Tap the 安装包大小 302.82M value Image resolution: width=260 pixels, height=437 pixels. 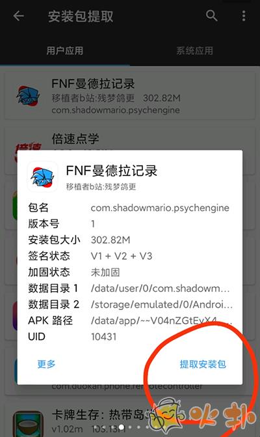[x=110, y=240]
